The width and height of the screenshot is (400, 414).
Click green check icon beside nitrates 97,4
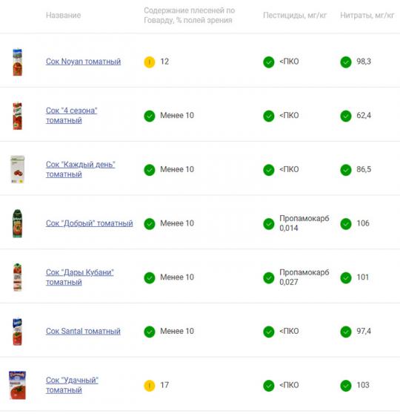(x=346, y=332)
